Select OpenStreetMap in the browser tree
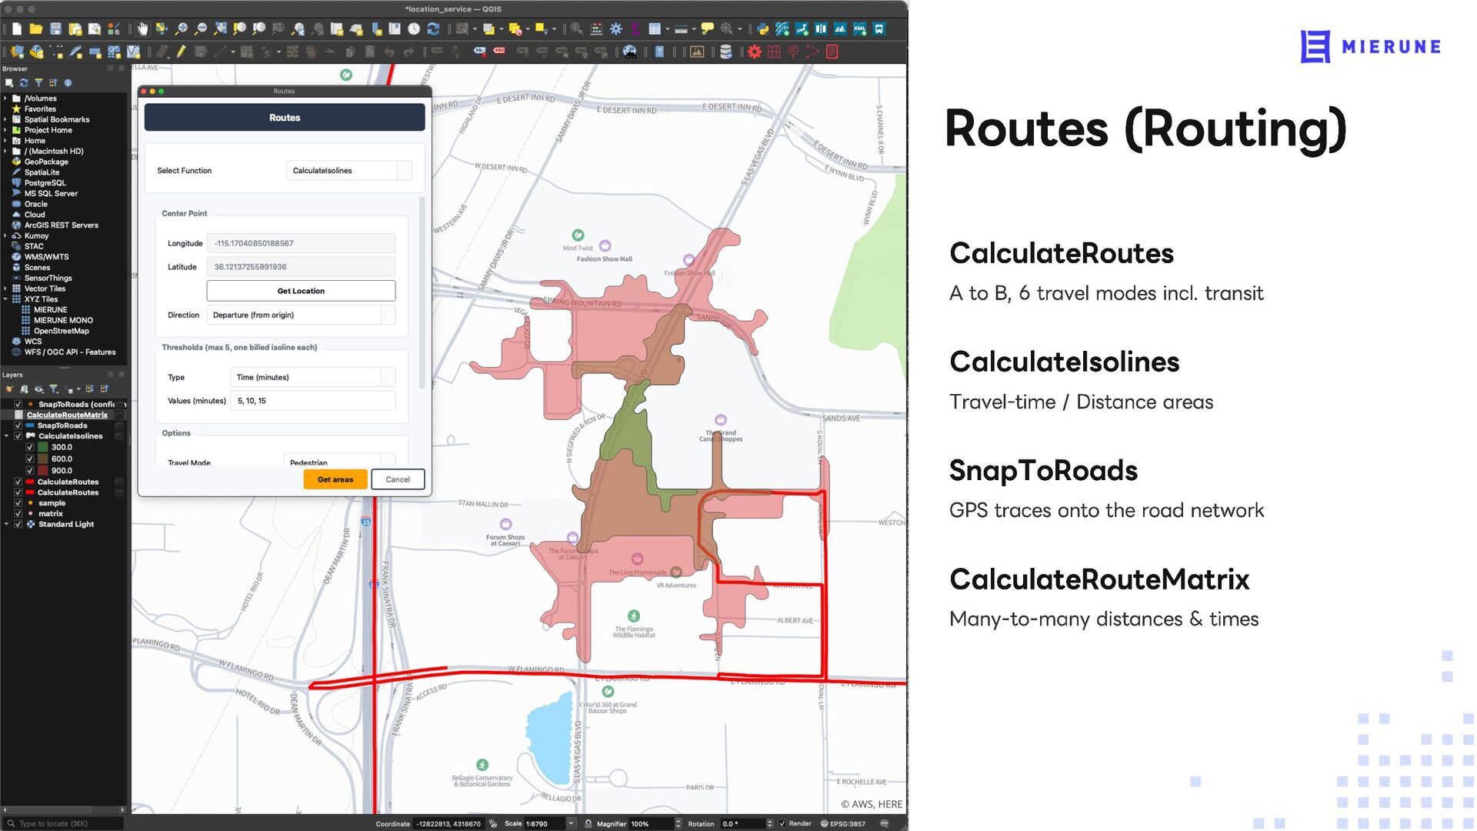Image resolution: width=1477 pixels, height=831 pixels. click(62, 331)
